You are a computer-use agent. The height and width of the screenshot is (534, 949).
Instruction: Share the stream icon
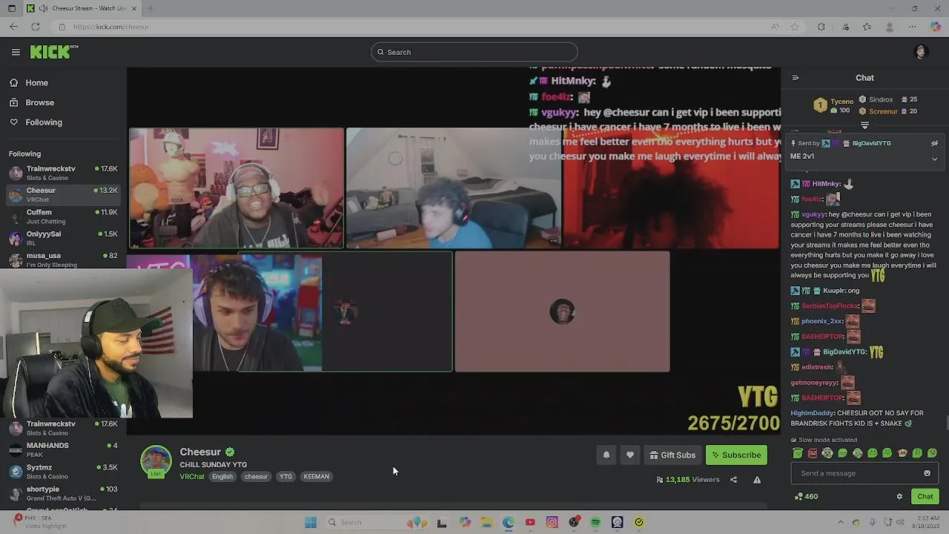[x=733, y=480]
